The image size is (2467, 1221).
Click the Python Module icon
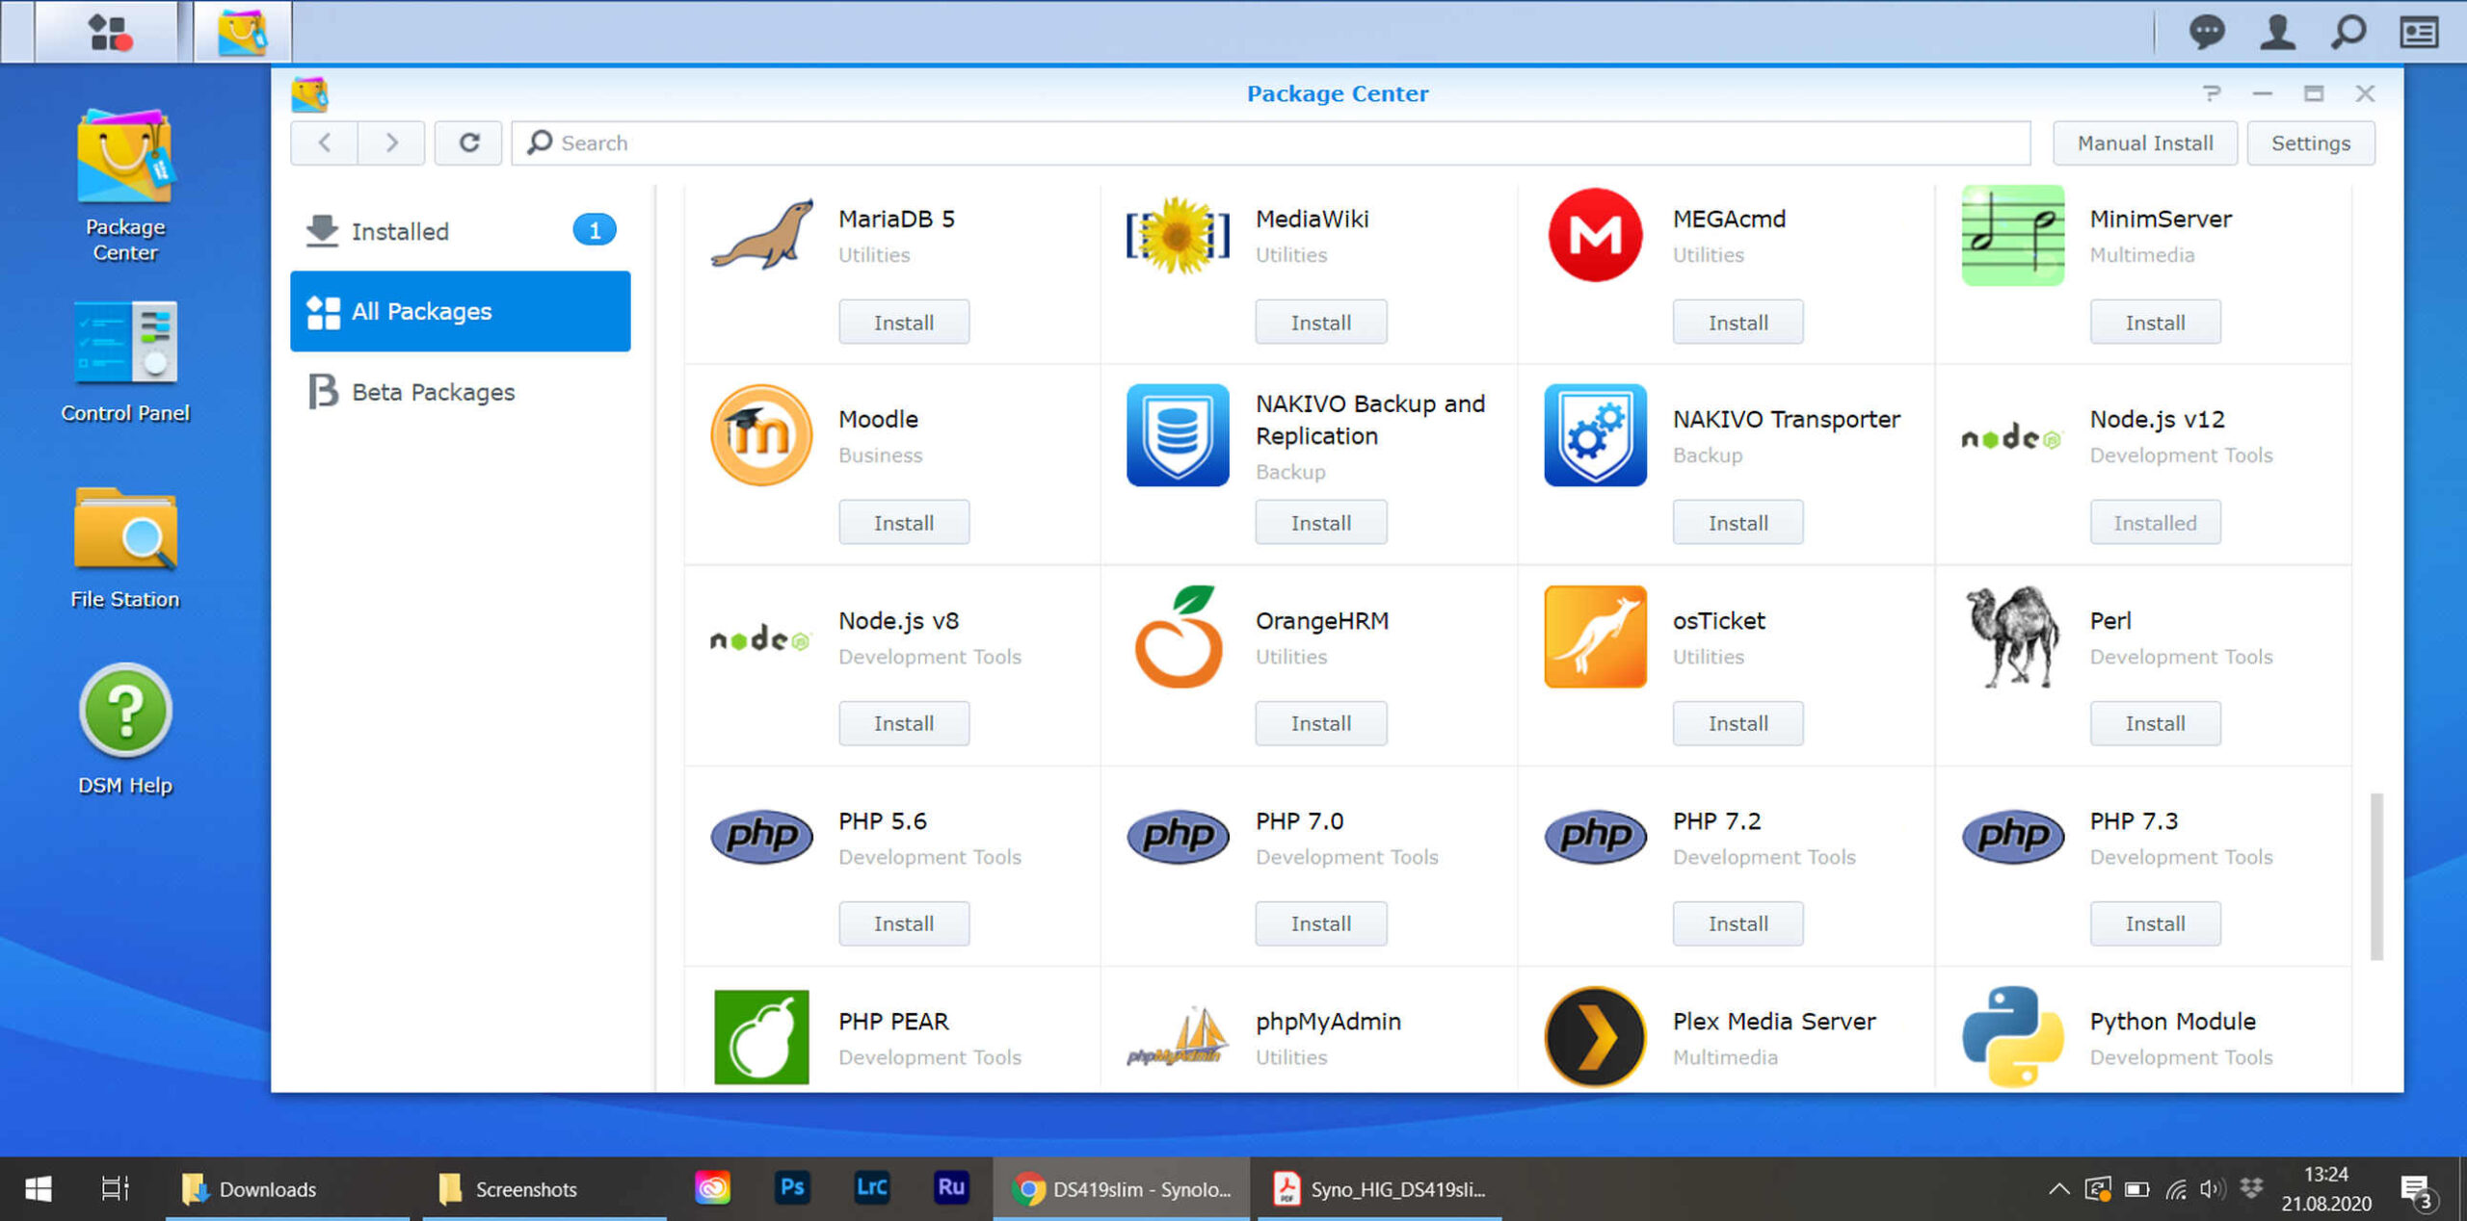click(2013, 1037)
